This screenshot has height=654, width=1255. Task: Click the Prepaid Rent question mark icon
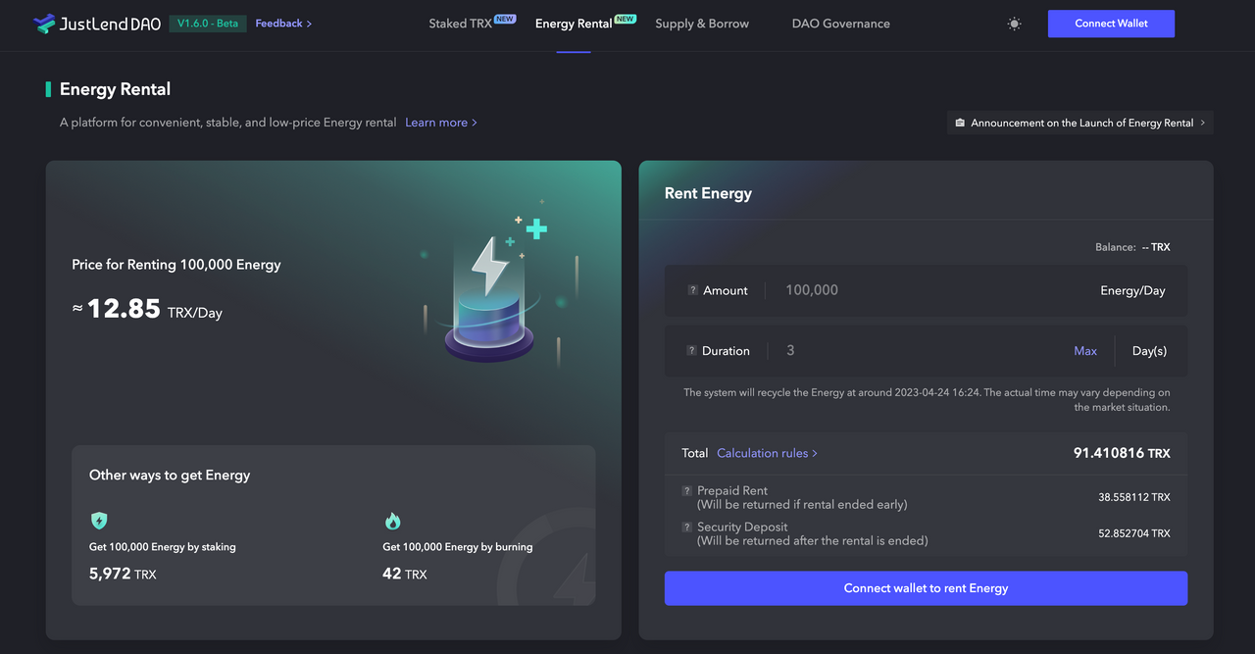point(685,490)
